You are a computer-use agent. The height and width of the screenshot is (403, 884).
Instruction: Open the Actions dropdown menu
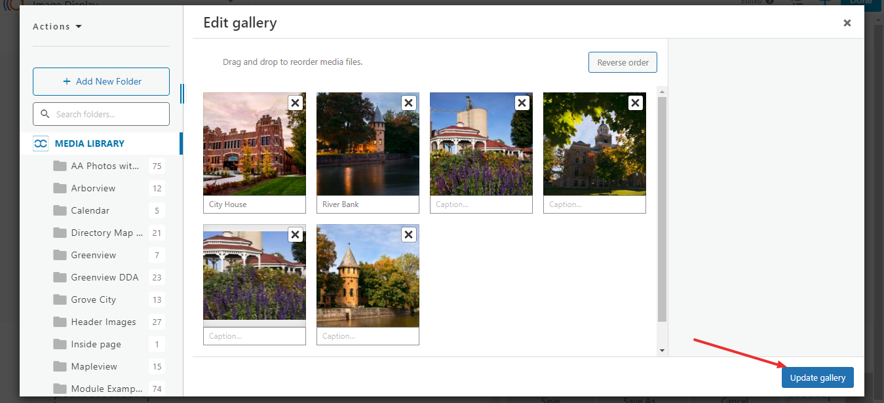click(x=58, y=27)
